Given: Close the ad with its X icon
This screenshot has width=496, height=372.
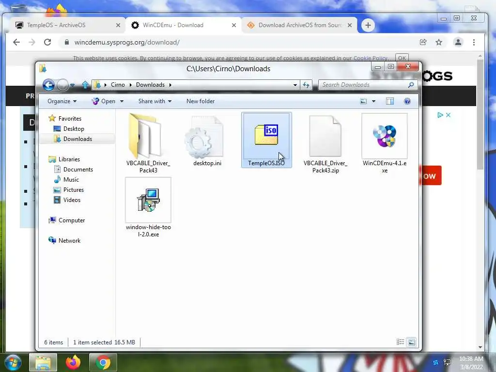Looking at the screenshot, I should [x=448, y=115].
